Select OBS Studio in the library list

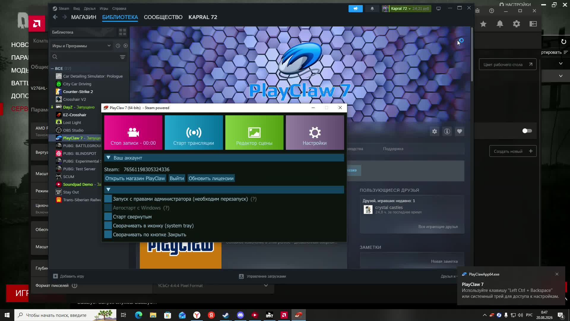point(73,130)
